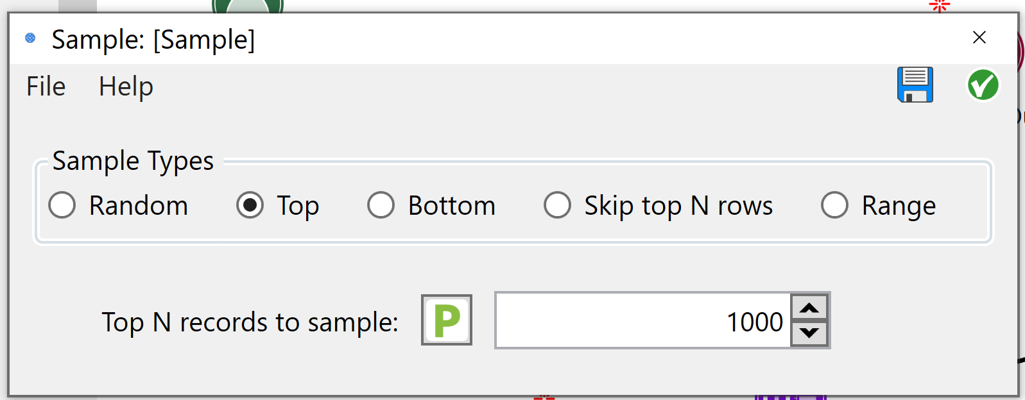The image size is (1025, 400).
Task: Click the Sample Types group label
Action: click(132, 161)
